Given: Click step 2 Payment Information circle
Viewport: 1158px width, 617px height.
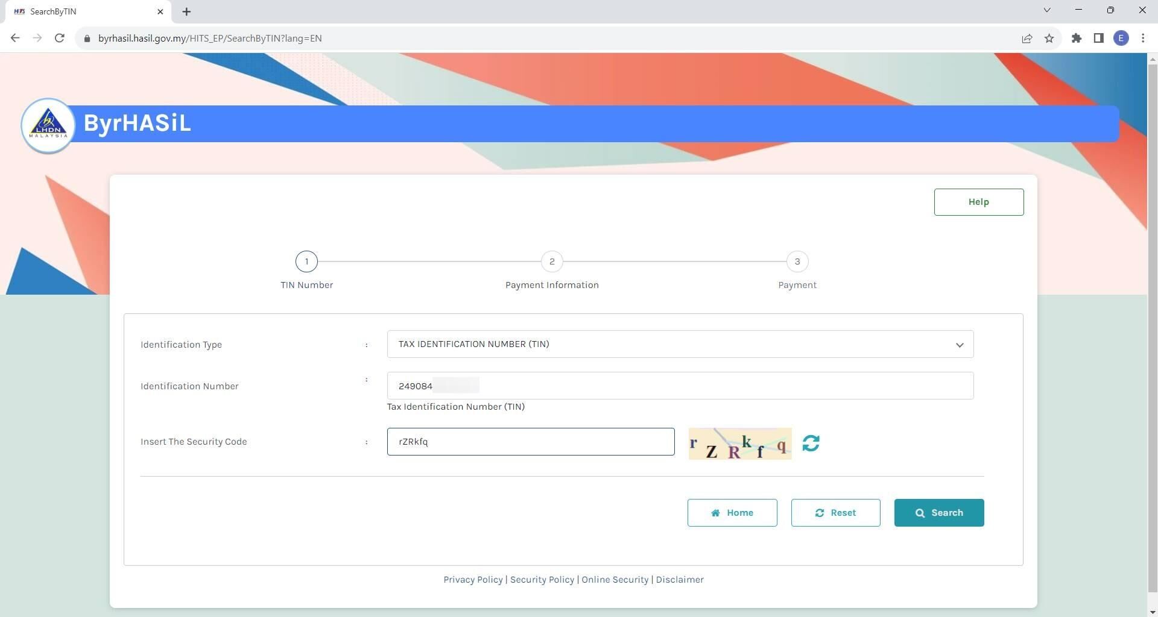Looking at the screenshot, I should tap(552, 262).
